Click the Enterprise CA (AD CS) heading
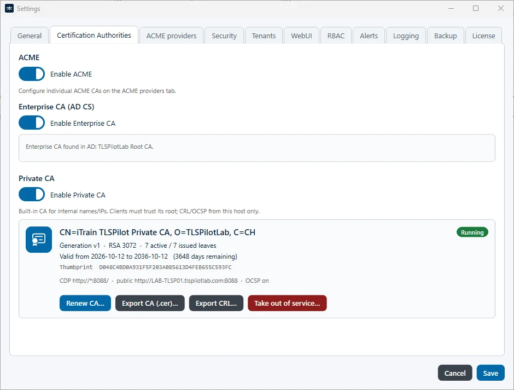Image resolution: width=514 pixels, height=390 pixels. click(x=56, y=107)
